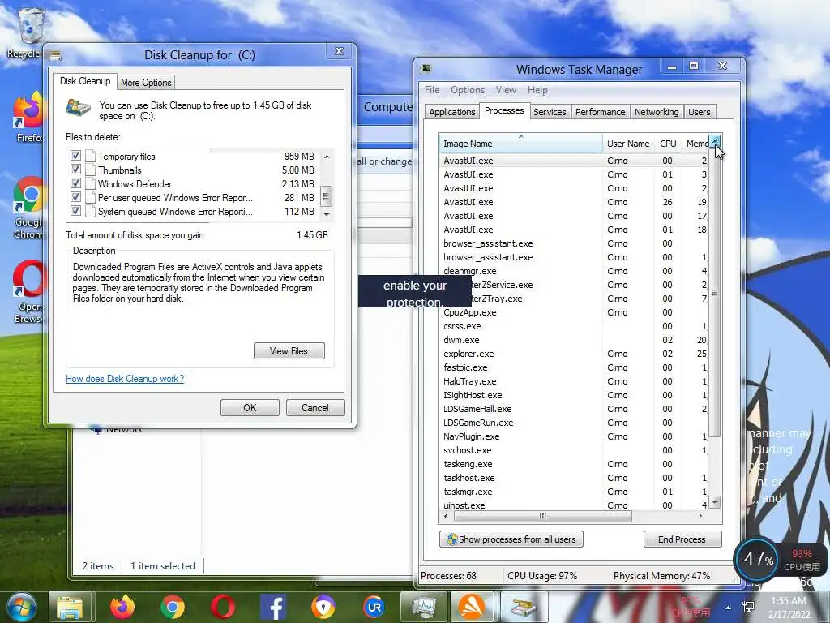The width and height of the screenshot is (830, 623).
Task: Sort processes by User Name column
Action: 628,144
